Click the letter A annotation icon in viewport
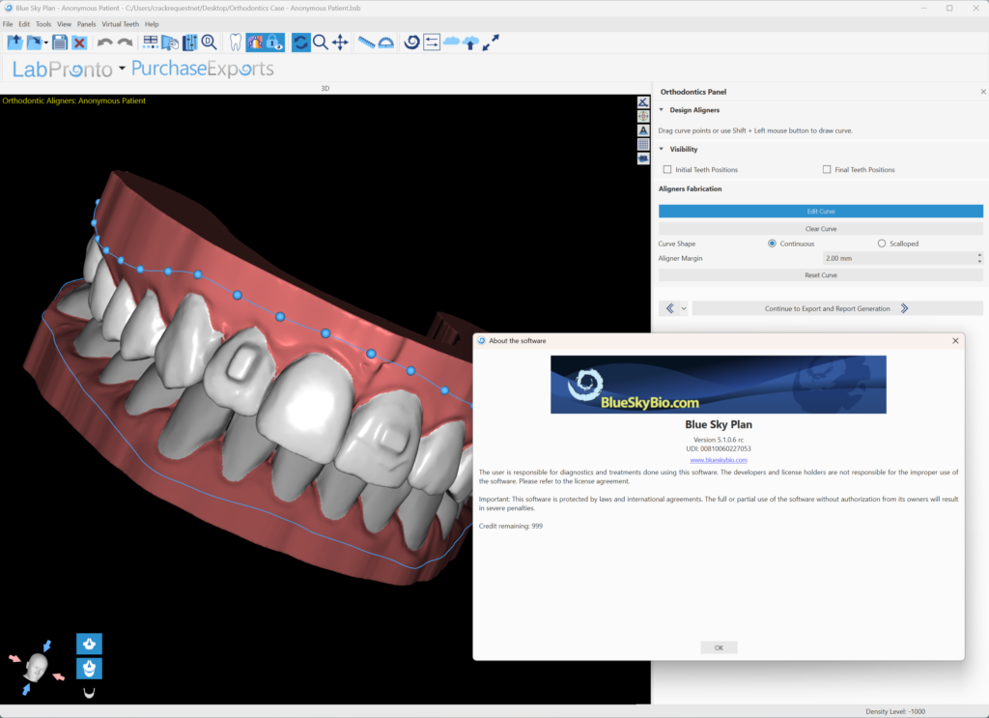This screenshot has width=989, height=718. 643,129
